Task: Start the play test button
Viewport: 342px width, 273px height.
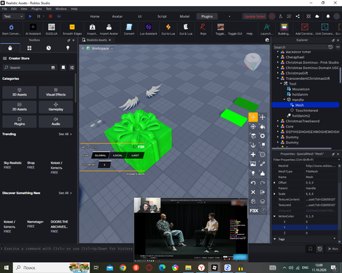Action: tap(30, 16)
